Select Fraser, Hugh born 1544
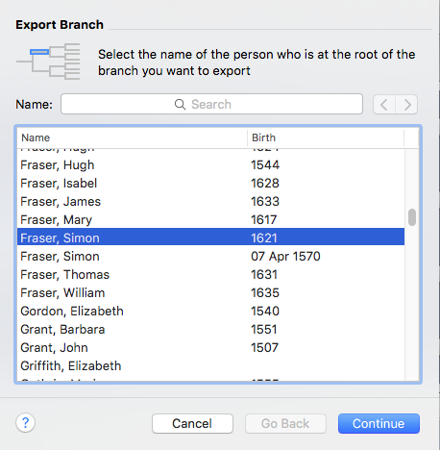The image size is (440, 450). coord(210,165)
